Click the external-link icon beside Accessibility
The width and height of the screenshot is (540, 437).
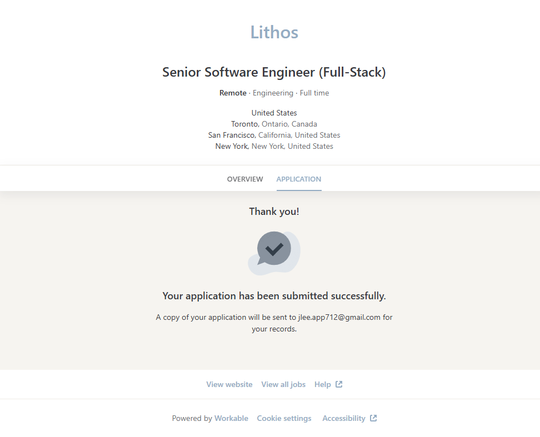coord(373,418)
